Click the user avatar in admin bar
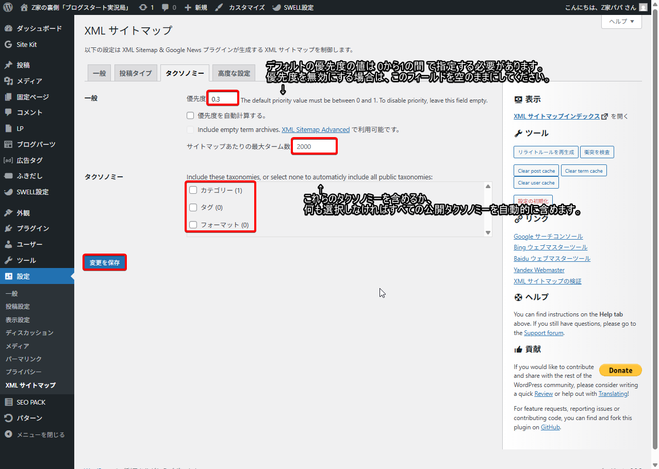 point(643,7)
